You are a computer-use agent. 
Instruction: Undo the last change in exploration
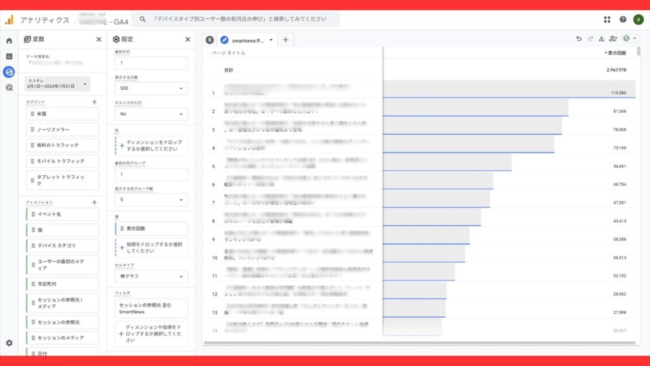578,39
